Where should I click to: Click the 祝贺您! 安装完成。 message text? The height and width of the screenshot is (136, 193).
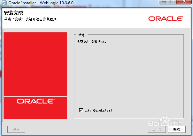click(91, 42)
